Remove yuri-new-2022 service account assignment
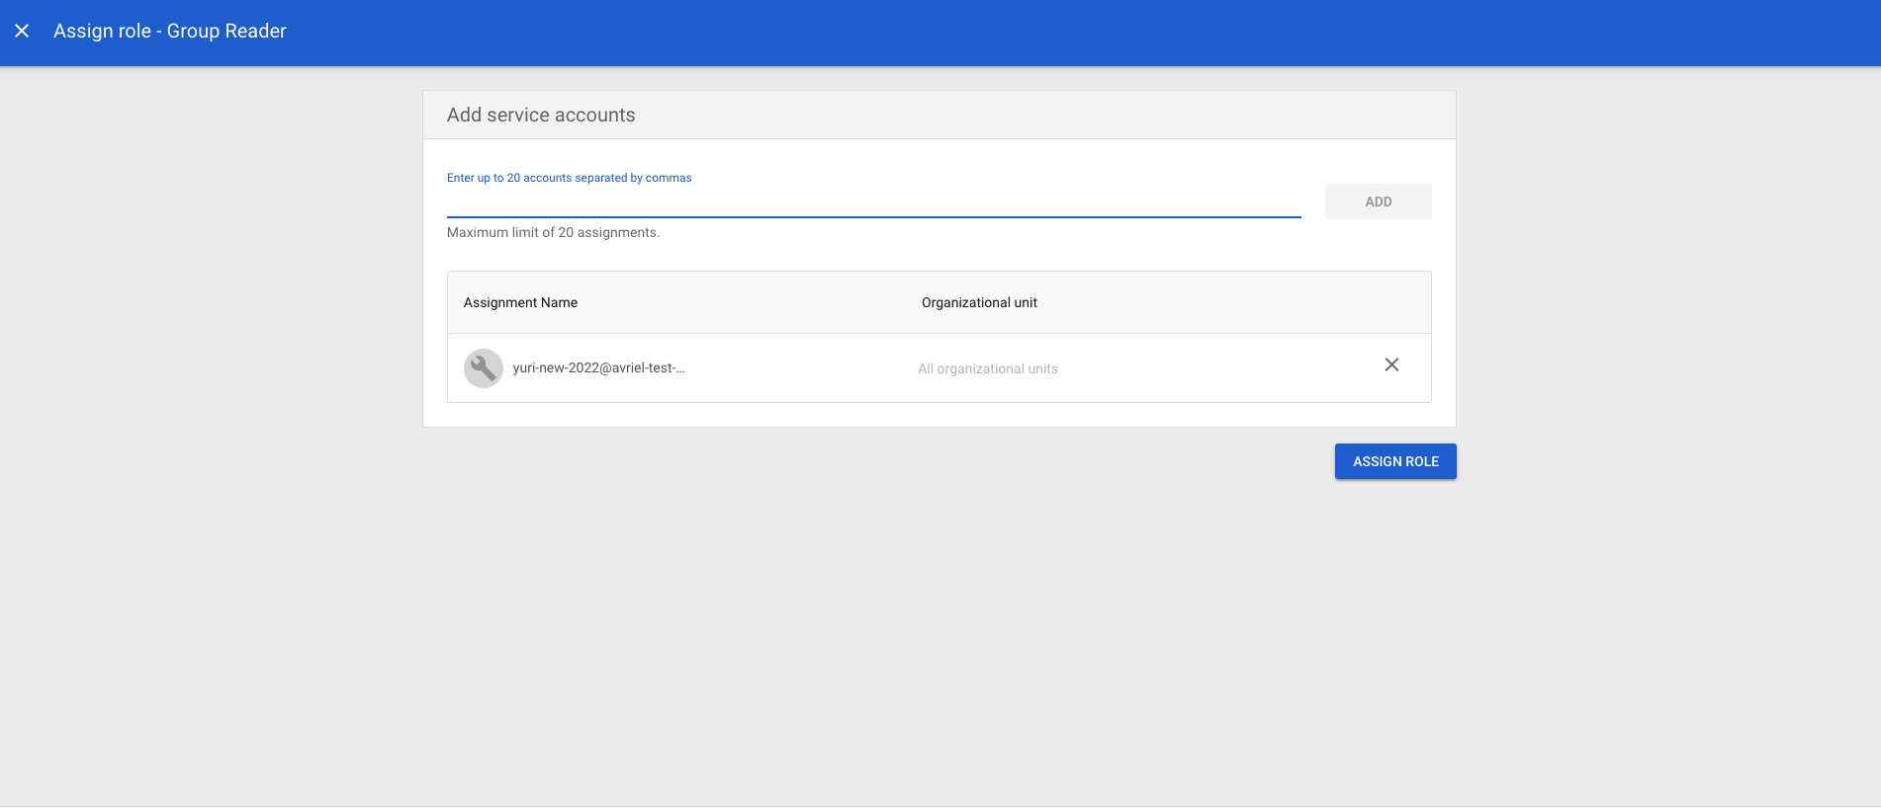The width and height of the screenshot is (1881, 809). tap(1391, 364)
